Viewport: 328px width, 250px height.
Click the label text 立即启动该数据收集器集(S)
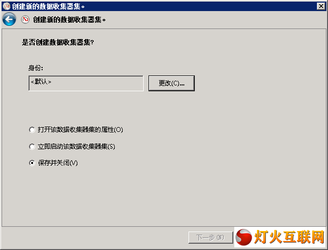coord(76,147)
